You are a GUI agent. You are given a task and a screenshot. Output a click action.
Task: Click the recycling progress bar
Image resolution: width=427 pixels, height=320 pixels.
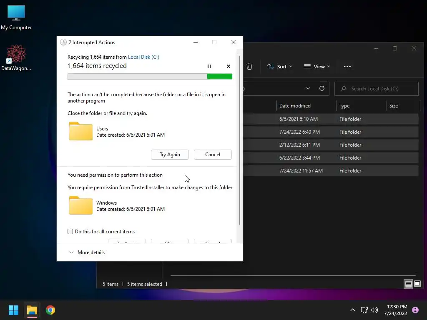point(150,77)
